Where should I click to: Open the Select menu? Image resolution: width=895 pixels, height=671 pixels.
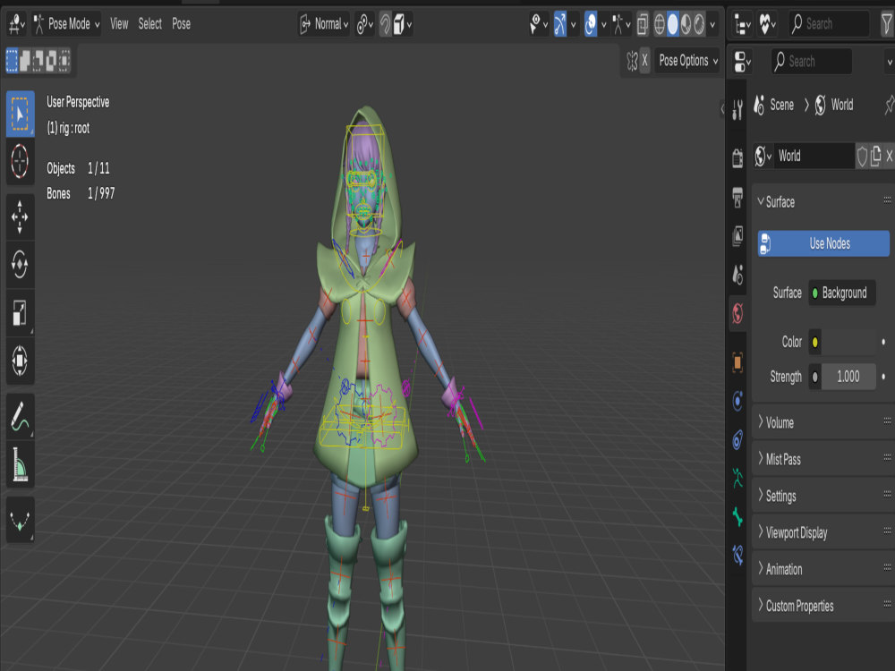150,24
